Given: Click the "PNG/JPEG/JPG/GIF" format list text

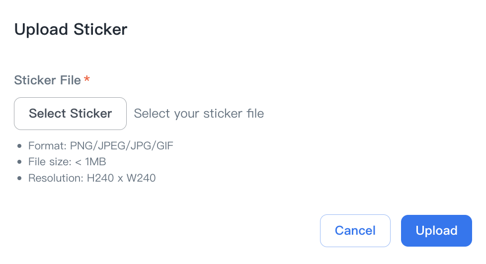Looking at the screenshot, I should pos(122,146).
